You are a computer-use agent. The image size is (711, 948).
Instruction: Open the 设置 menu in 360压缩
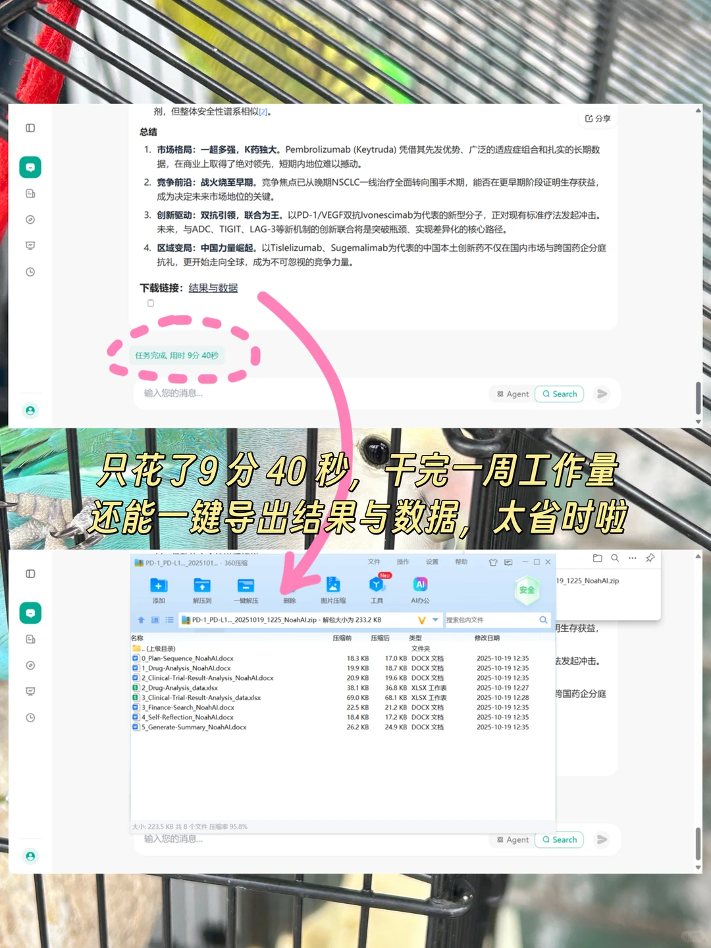coord(432,562)
